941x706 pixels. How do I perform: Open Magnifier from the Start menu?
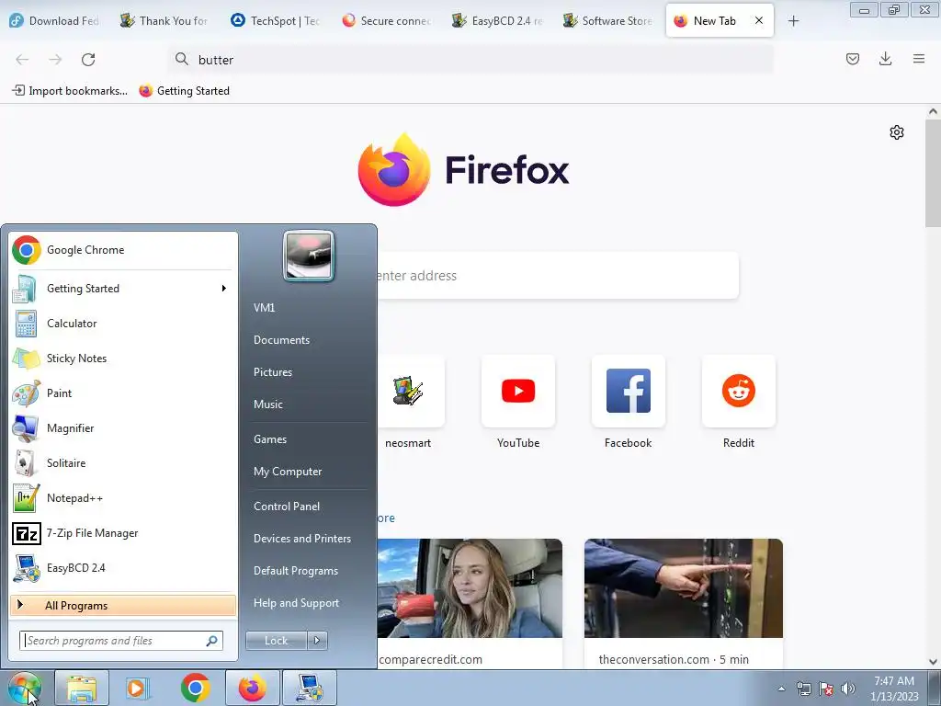click(x=123, y=428)
